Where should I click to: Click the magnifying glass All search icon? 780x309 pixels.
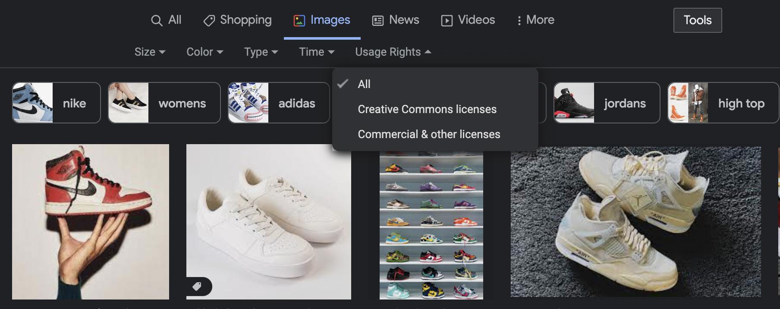click(157, 20)
